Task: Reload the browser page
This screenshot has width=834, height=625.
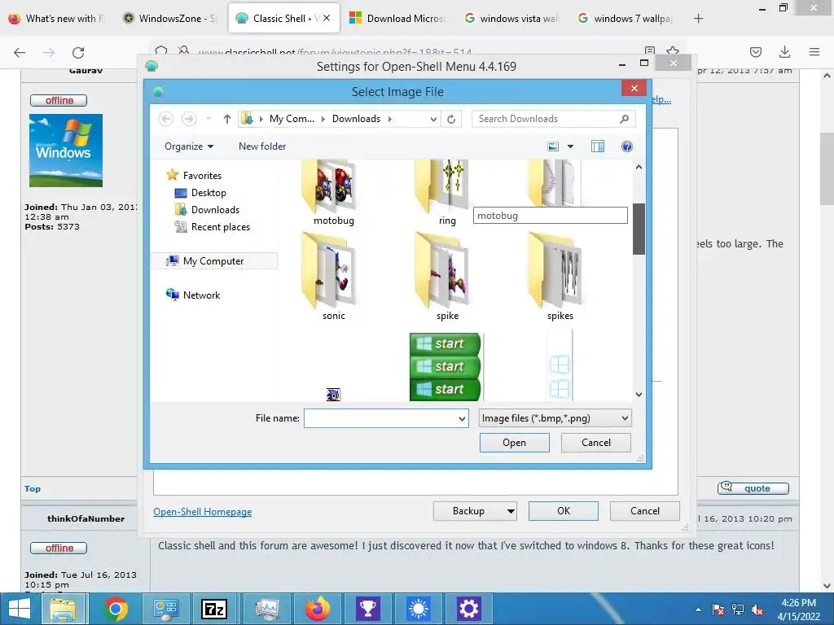Action: click(x=78, y=52)
